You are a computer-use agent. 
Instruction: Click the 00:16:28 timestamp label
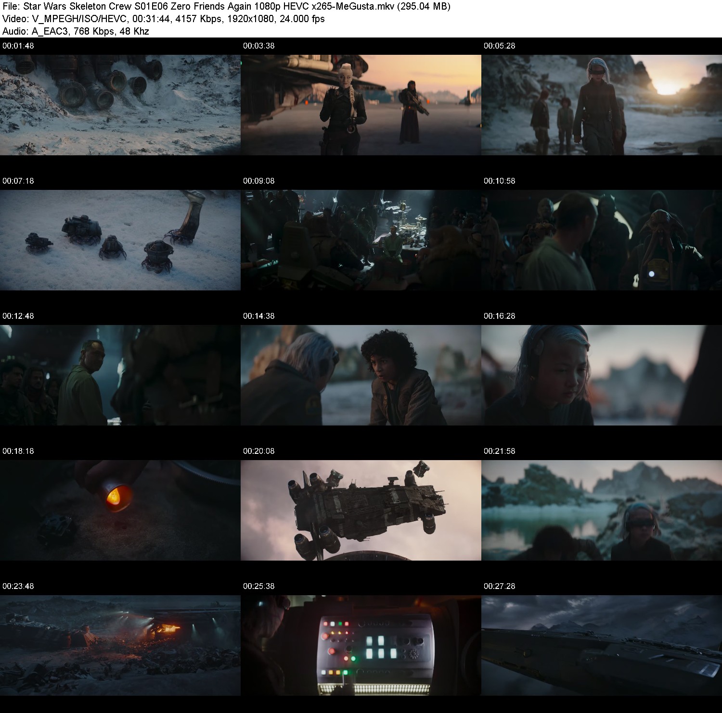coord(500,316)
